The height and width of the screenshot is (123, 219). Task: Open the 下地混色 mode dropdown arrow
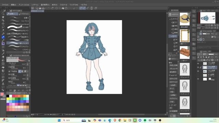coord(28,71)
